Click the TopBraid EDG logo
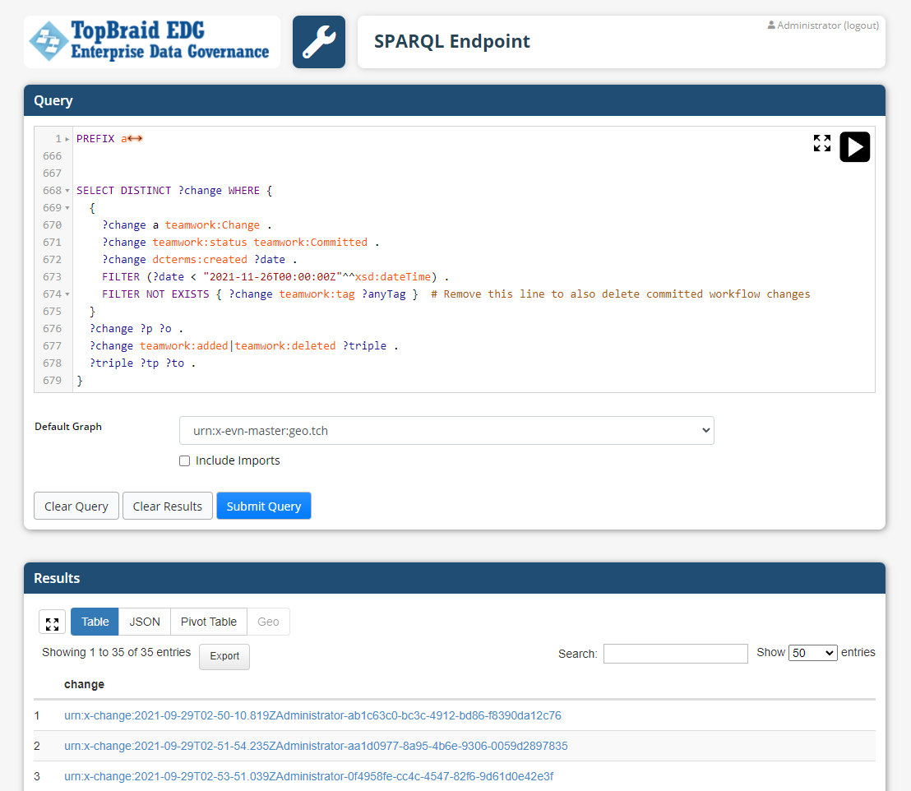This screenshot has height=791, width=911. [x=151, y=41]
